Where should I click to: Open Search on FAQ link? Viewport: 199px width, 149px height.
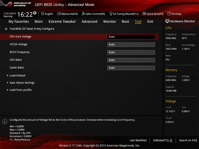click(x=188, y=140)
